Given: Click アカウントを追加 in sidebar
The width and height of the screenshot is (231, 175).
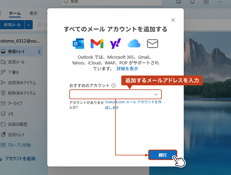Looking at the screenshot, I should click(x=20, y=159).
